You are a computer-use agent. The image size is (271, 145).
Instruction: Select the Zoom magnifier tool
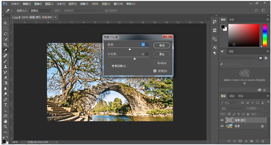(x=5, y=127)
